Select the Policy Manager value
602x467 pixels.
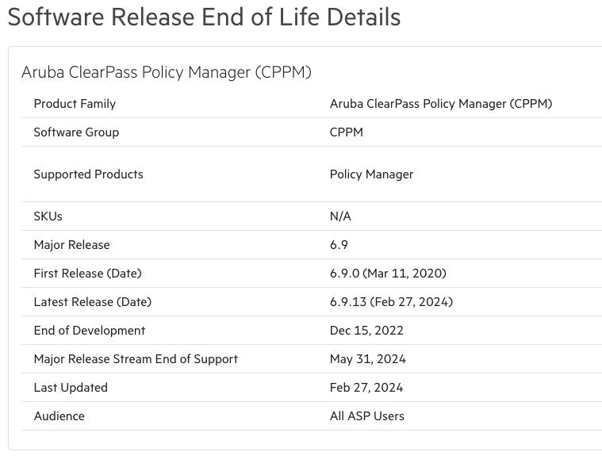coord(371,174)
